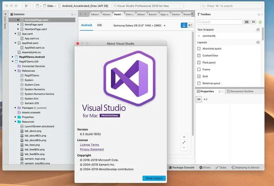
Task: Click the RegXFDemo reference icon
Action: 22,75
